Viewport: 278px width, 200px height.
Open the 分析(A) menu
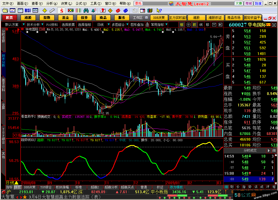tap(52, 3)
